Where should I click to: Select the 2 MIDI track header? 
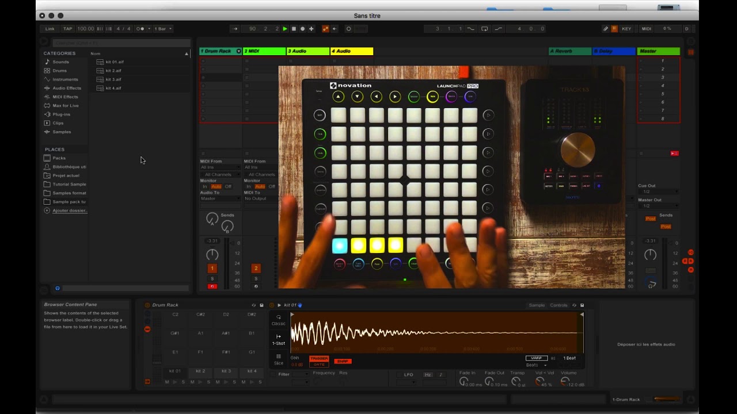click(x=264, y=51)
